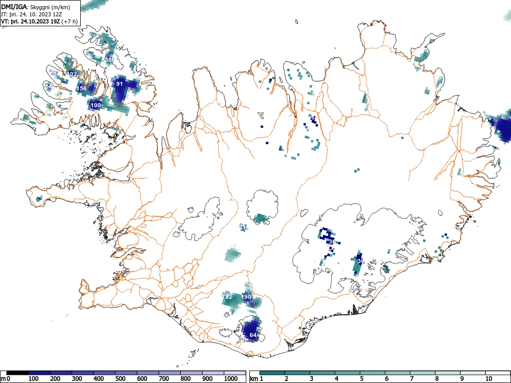Click the '100' value on the Westfjords map
Viewport: 511px width, 383px height.
[x=96, y=105]
